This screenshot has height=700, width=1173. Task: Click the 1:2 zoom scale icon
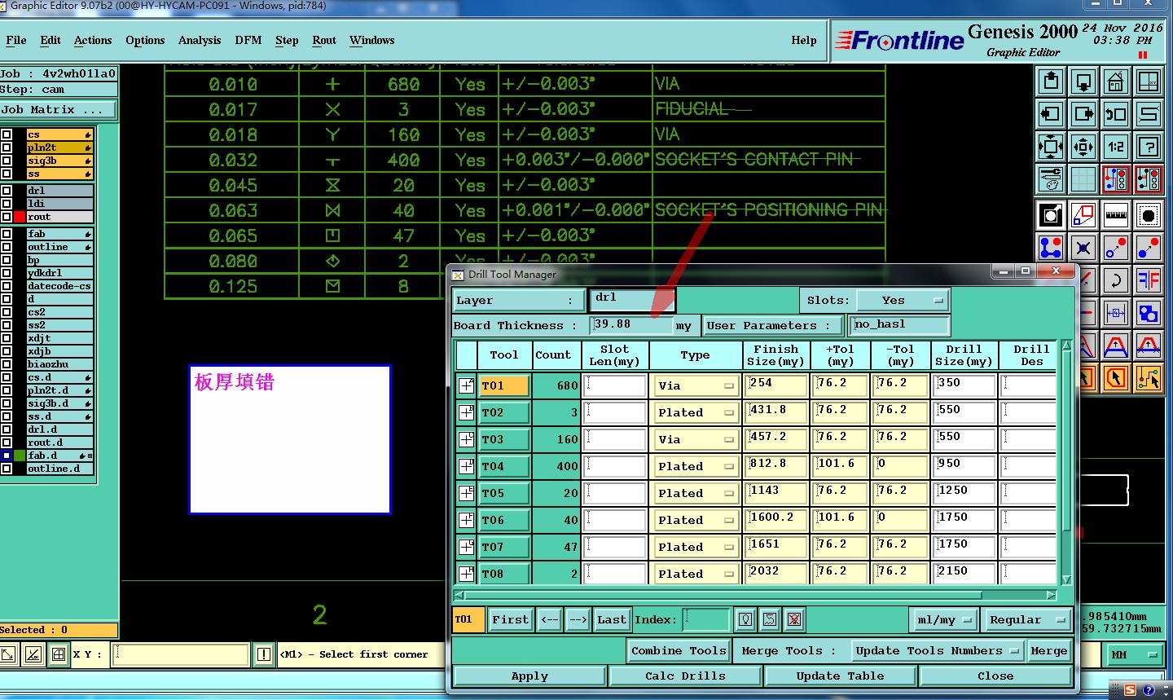tap(1116, 147)
